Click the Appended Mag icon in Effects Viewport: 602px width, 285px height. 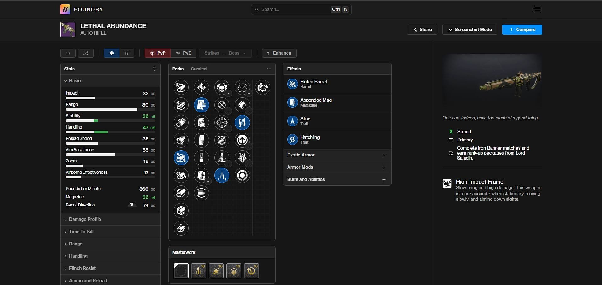tap(292, 102)
